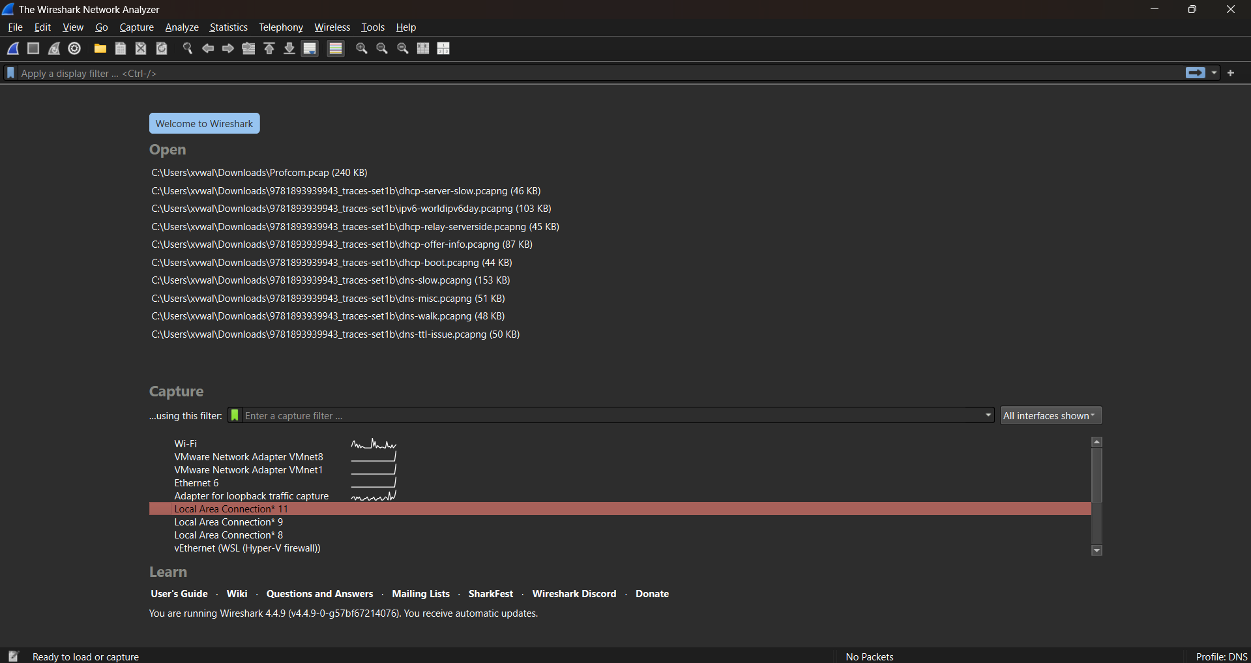
Task: Jump to last packet icon
Action: click(x=289, y=49)
